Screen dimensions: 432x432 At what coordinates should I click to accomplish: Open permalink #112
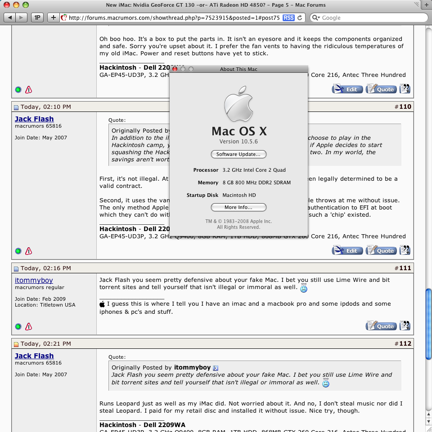click(x=405, y=343)
